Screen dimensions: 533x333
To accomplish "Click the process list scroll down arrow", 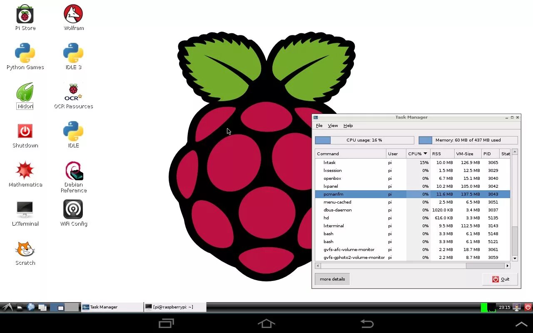I will pos(515,258).
